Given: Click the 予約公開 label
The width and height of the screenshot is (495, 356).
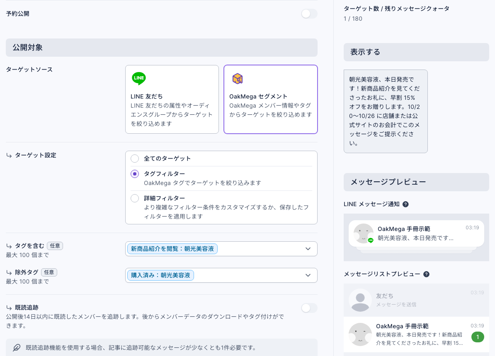Looking at the screenshot, I should click(18, 14).
